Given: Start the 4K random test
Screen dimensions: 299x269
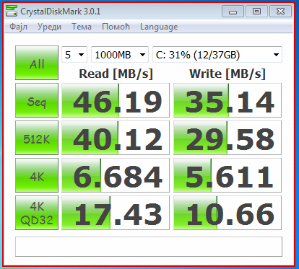Looking at the screenshot, I should pyautogui.click(x=37, y=175).
